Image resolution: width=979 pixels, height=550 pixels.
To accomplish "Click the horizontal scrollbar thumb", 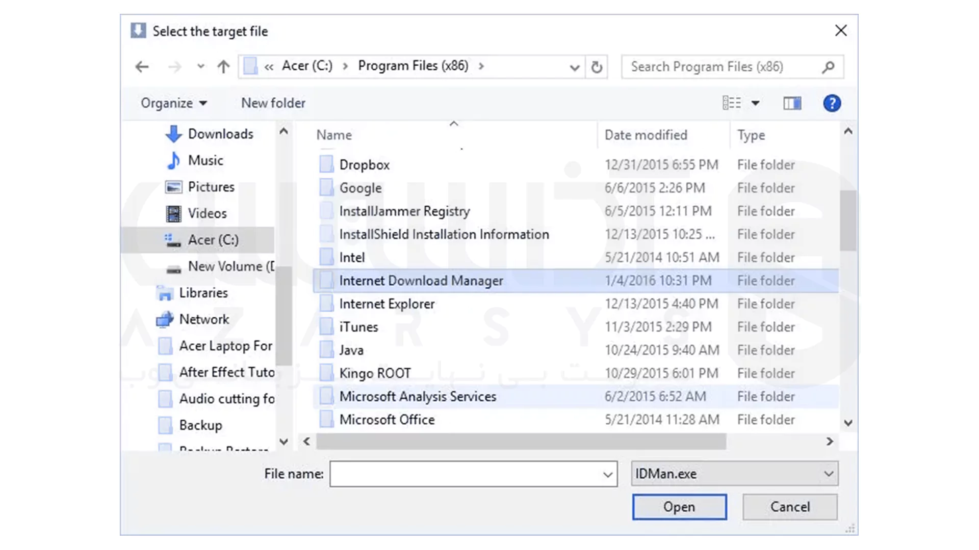I will coord(521,442).
